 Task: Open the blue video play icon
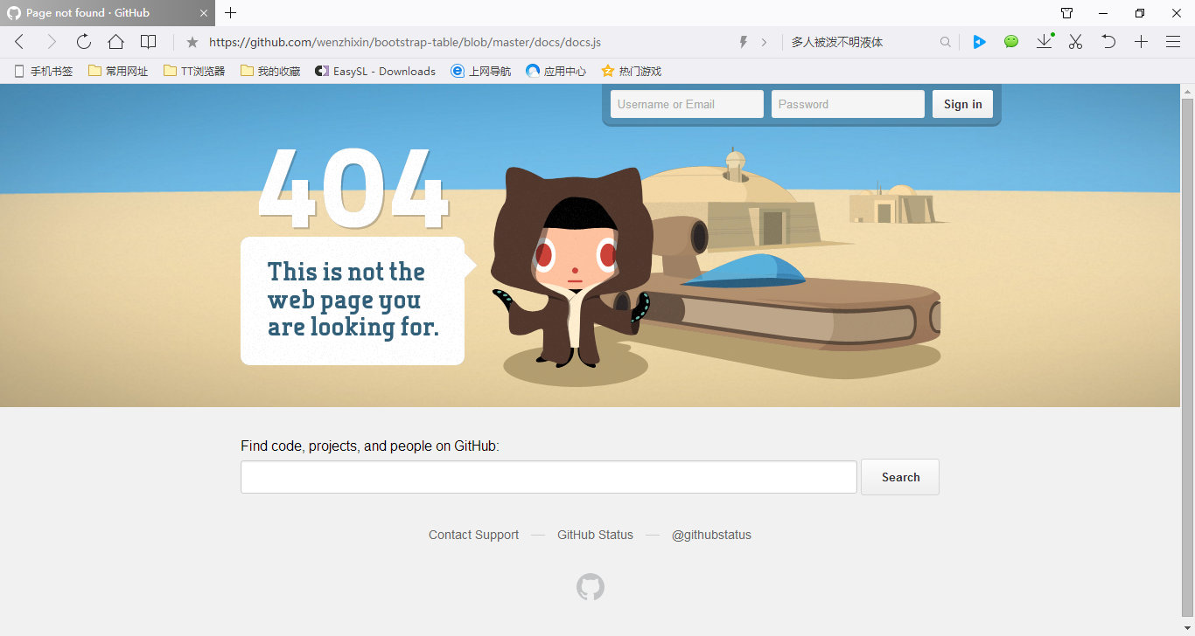coord(980,42)
